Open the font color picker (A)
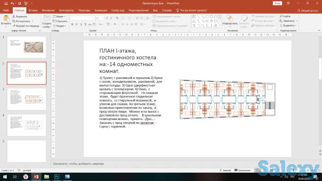Screen dimensions: 322x181 (x=115, y=24)
